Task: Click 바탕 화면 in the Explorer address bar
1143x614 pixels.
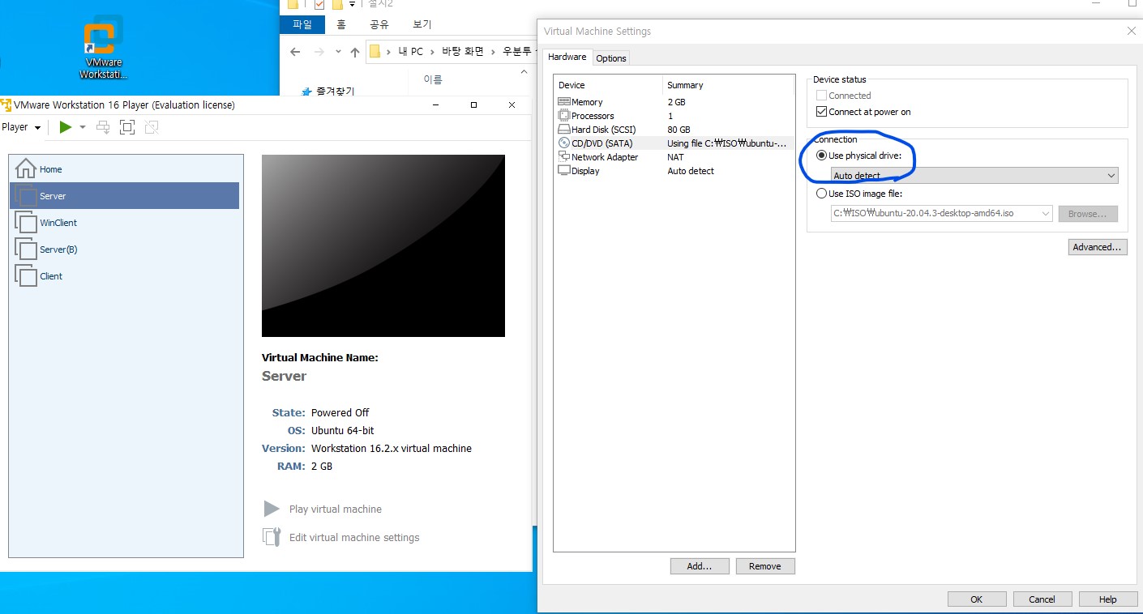Action: coord(463,52)
